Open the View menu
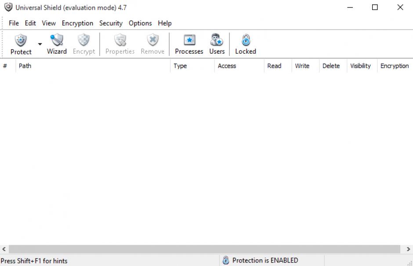The width and height of the screenshot is (413, 266). pyautogui.click(x=49, y=23)
